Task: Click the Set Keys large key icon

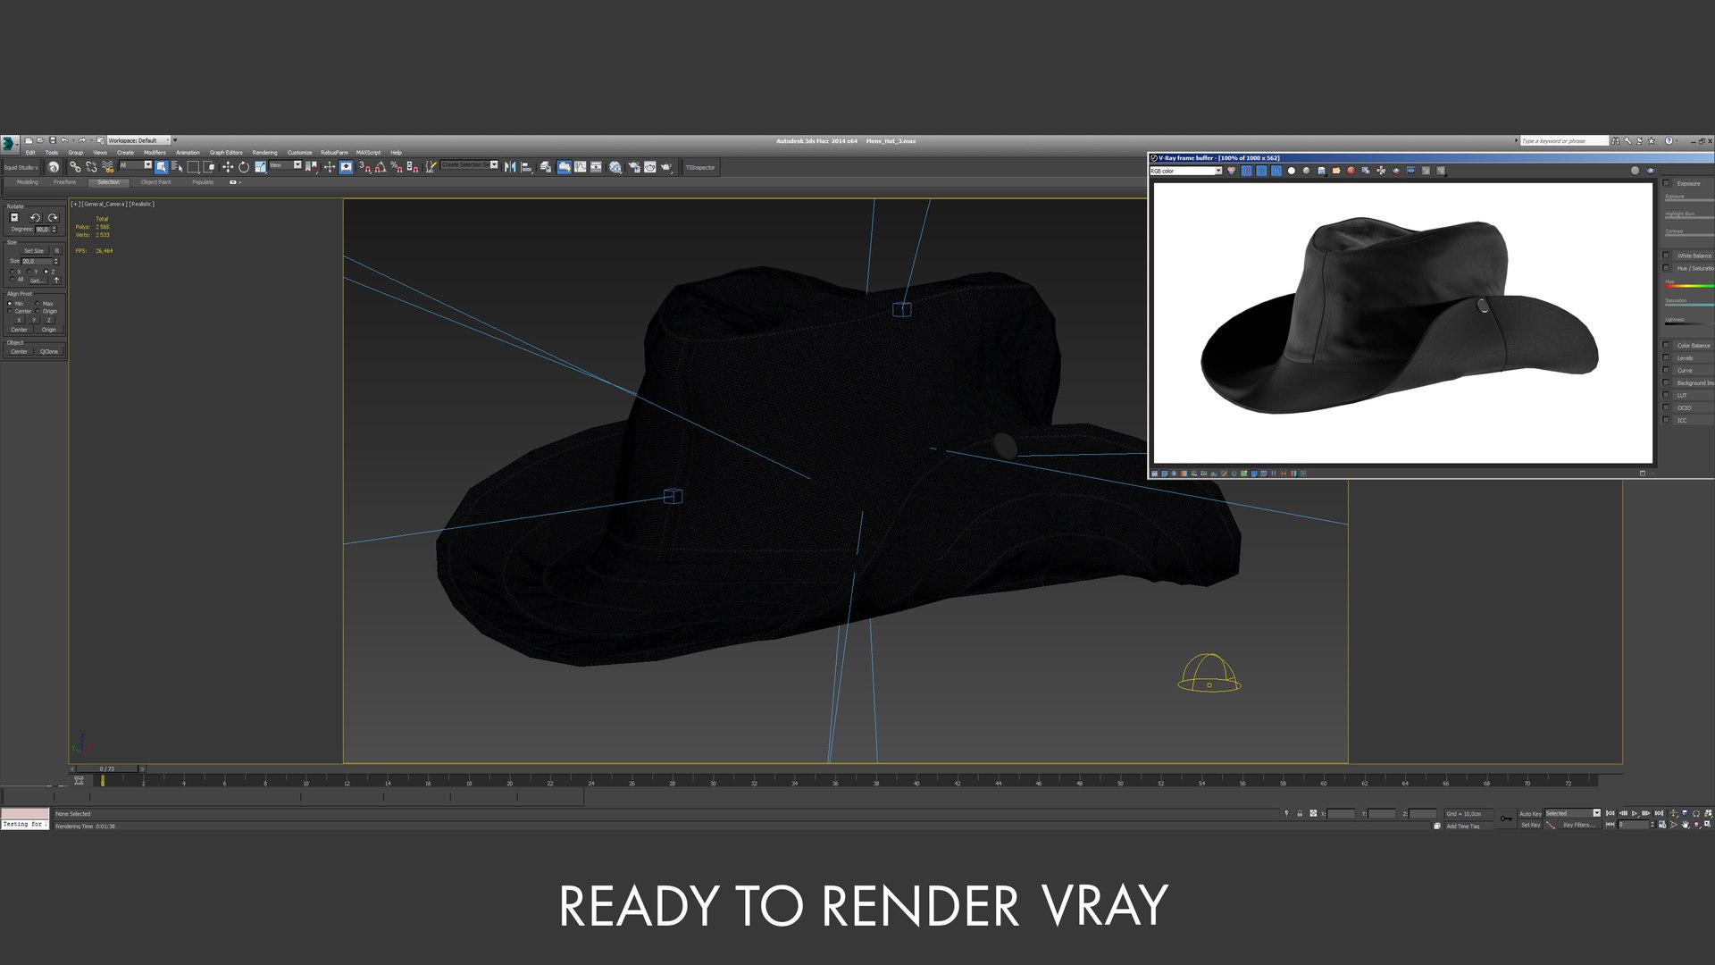Action: point(1506,818)
